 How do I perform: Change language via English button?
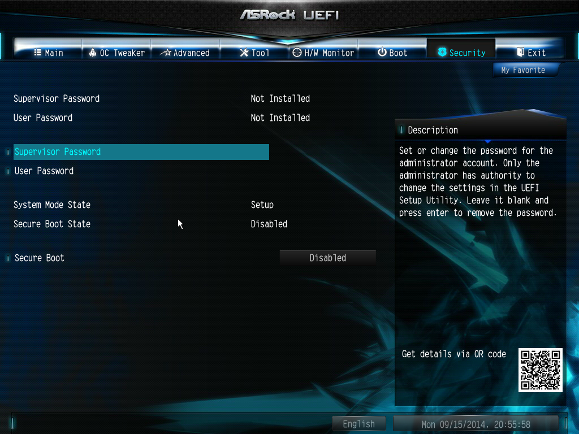[x=358, y=424]
